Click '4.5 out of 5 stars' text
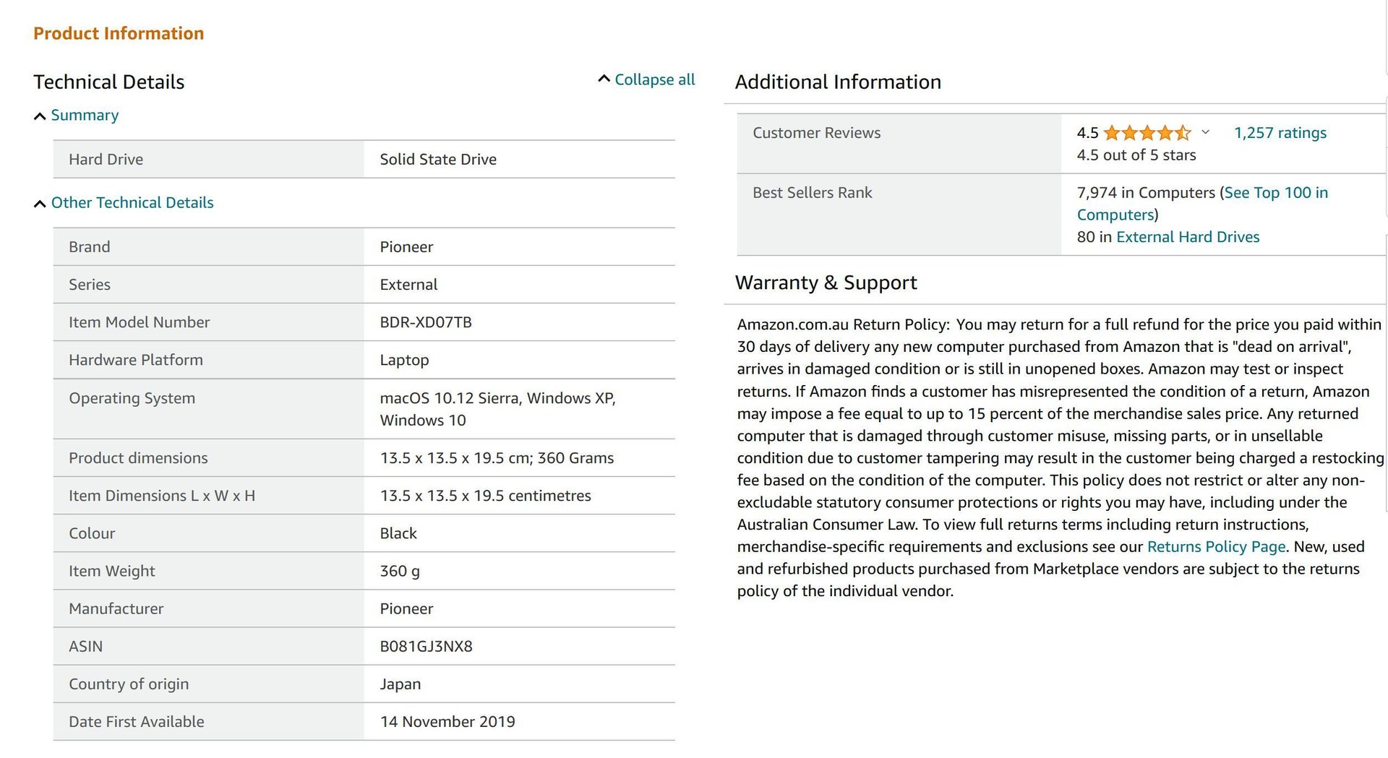 coord(1136,155)
